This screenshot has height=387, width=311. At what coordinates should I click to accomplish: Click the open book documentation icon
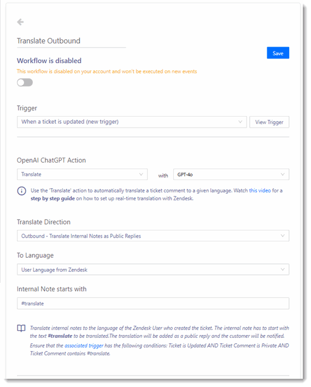[x=21, y=328]
